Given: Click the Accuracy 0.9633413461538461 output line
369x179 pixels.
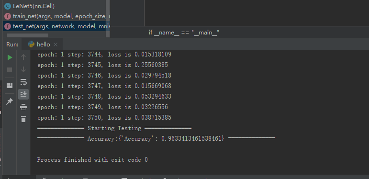Looking at the screenshot, I should click(156, 139).
